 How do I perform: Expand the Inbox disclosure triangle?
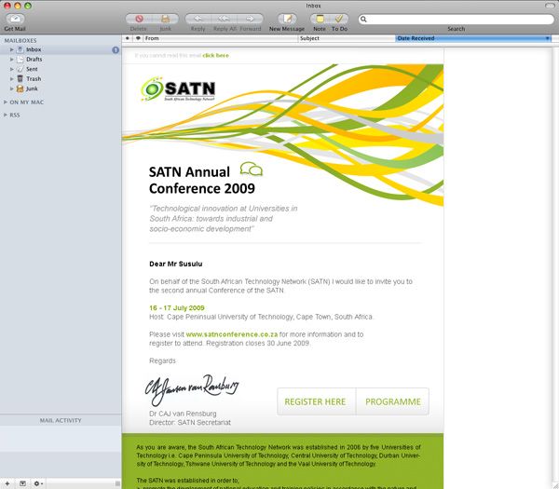coord(12,49)
